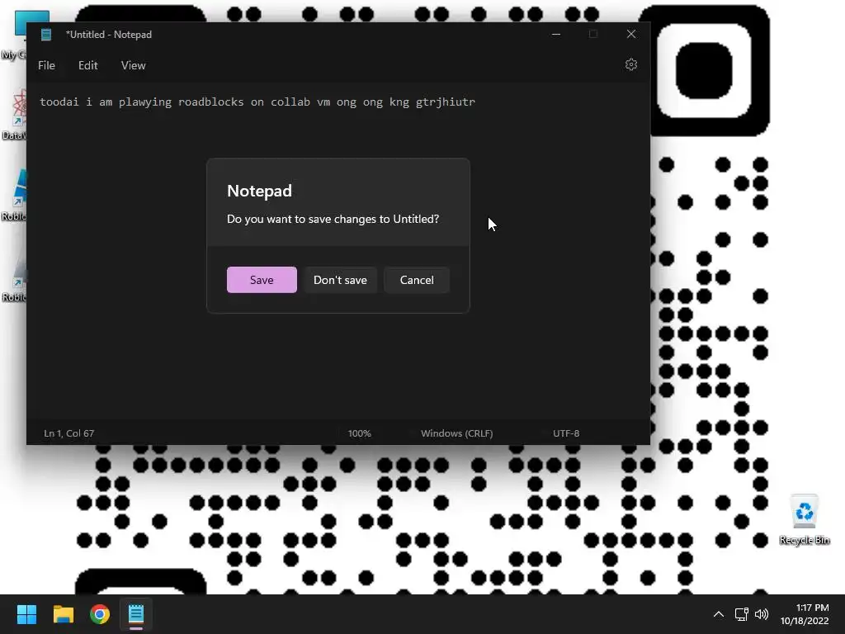845x634 pixels.
Task: Open the clock showing 1:17 PM
Action: pos(805,614)
